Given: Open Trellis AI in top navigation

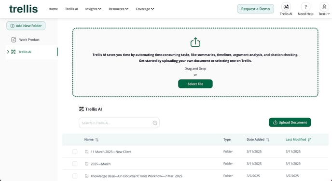Looking at the screenshot, I should point(71,9).
